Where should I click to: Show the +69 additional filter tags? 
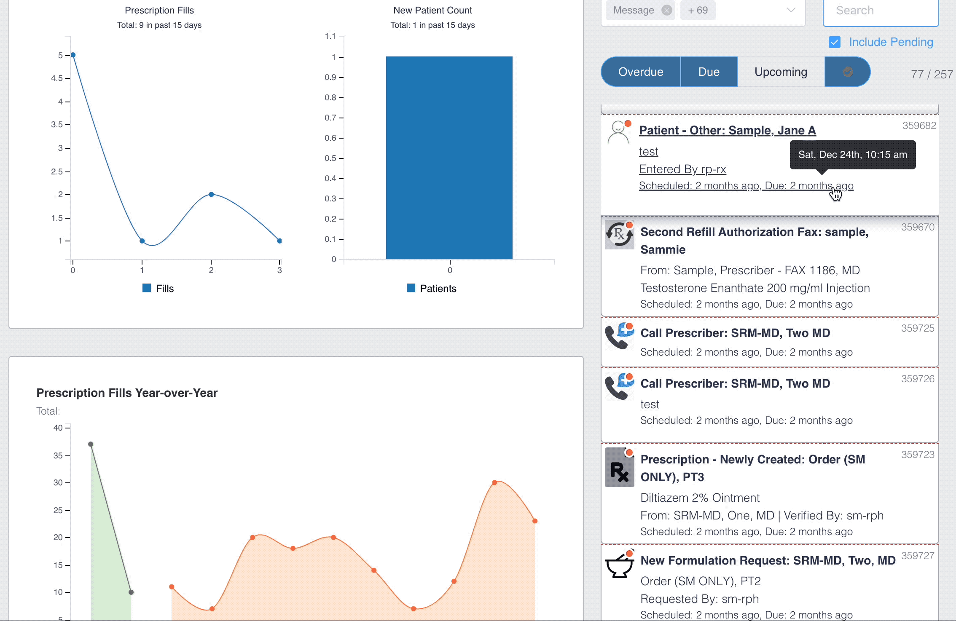point(698,10)
